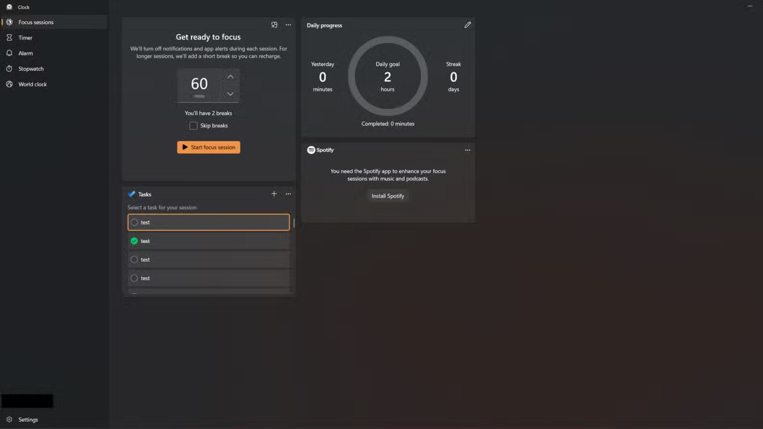Install Spotify
The image size is (763, 429).
tap(387, 195)
